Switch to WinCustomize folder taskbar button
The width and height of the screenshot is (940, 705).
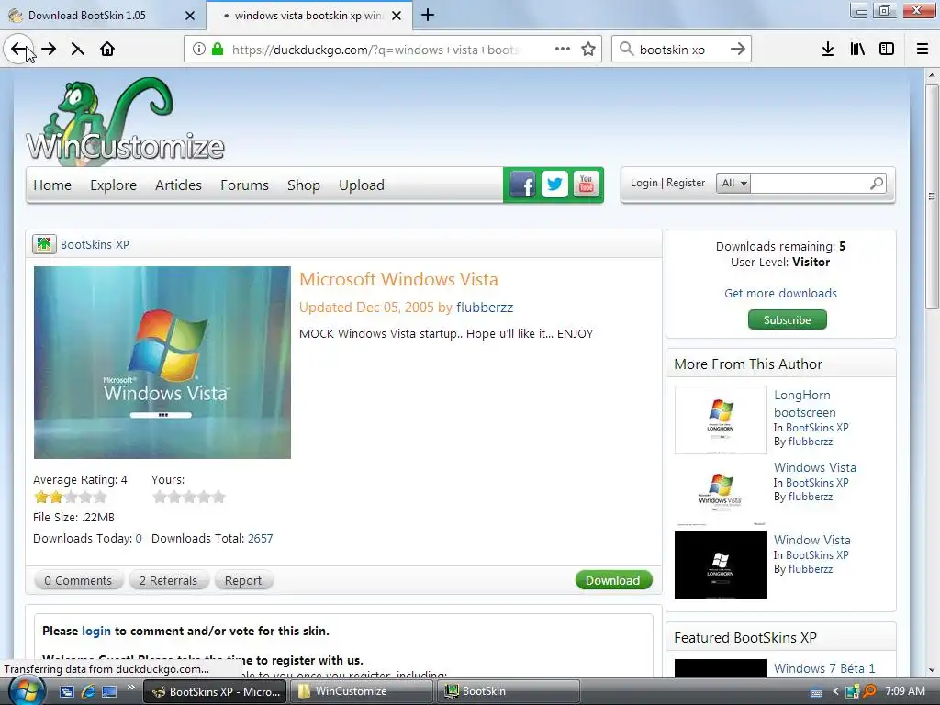[362, 691]
